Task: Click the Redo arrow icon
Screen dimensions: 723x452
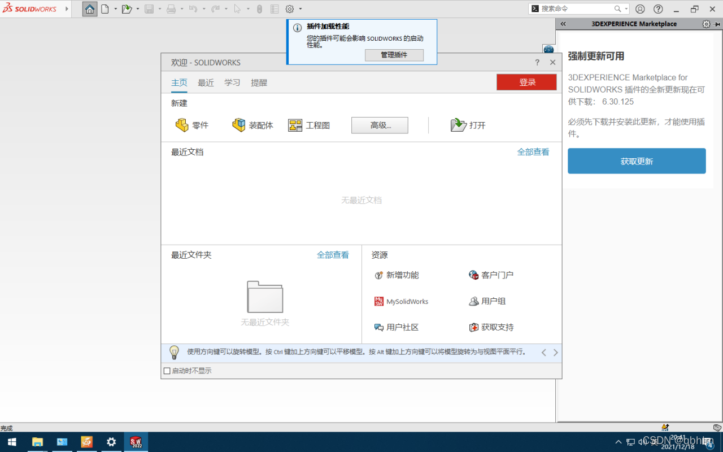Action: (x=215, y=9)
